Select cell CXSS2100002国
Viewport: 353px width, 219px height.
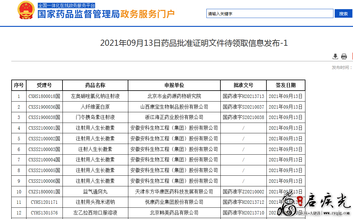coord(44,138)
